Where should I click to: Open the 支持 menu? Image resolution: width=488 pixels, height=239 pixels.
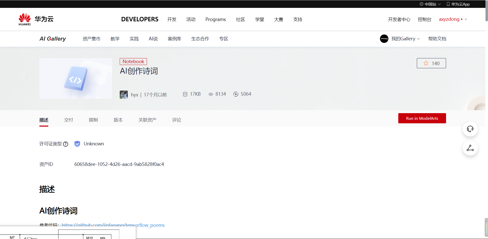(x=298, y=19)
